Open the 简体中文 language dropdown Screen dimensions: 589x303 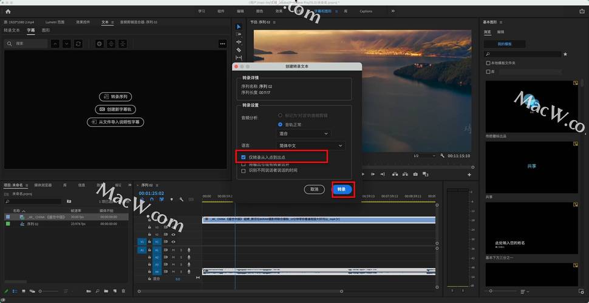point(310,145)
